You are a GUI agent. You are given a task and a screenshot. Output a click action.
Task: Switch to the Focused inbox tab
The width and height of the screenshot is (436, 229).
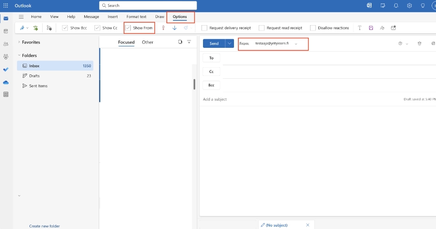coord(126,42)
